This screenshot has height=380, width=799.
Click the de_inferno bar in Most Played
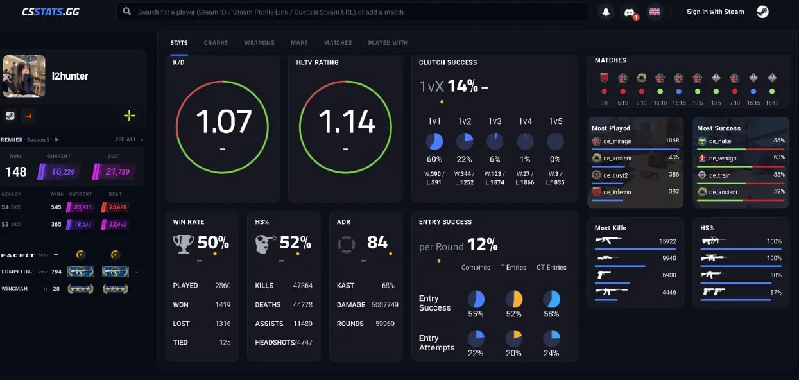[x=607, y=200]
